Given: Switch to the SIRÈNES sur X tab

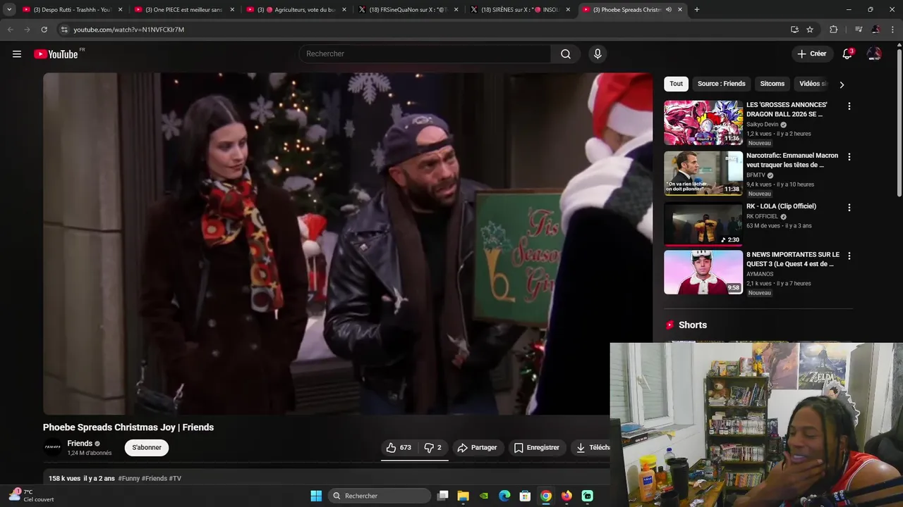Looking at the screenshot, I should [521, 10].
